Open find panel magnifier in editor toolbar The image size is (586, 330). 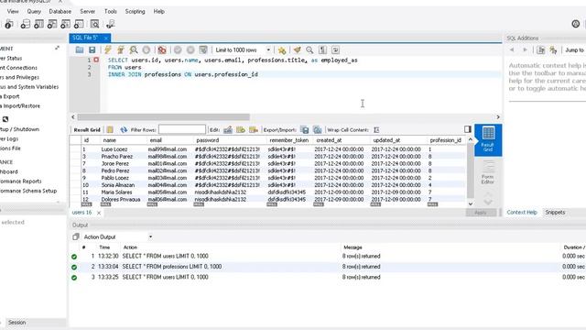click(309, 49)
